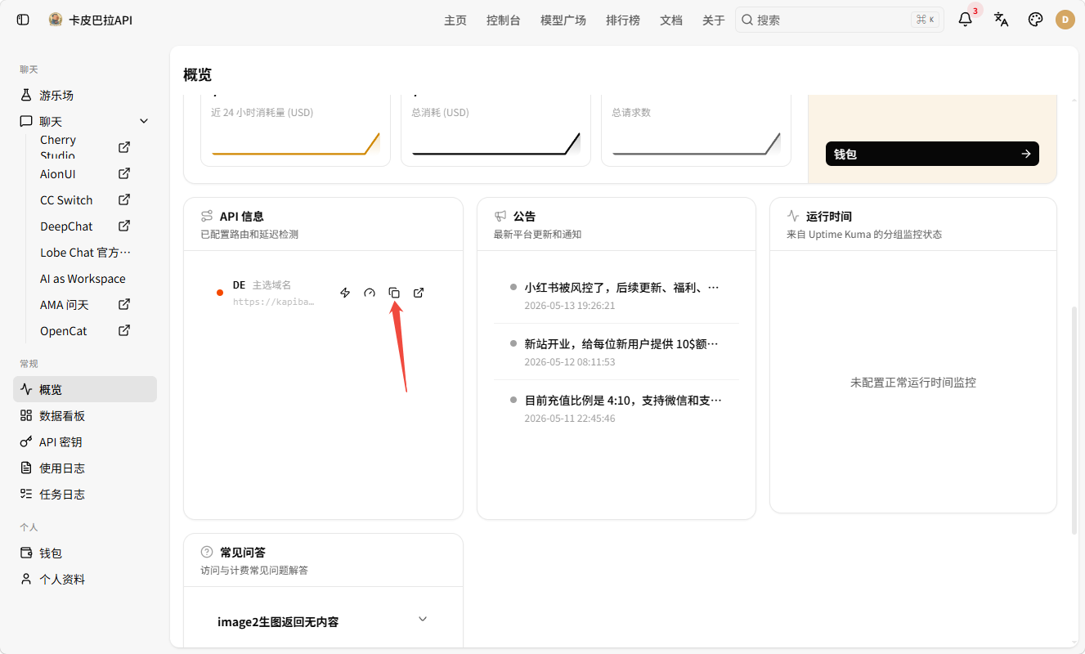The width and height of the screenshot is (1085, 654).
Task: Open AMA 问天 chat link
Action: pos(85,304)
